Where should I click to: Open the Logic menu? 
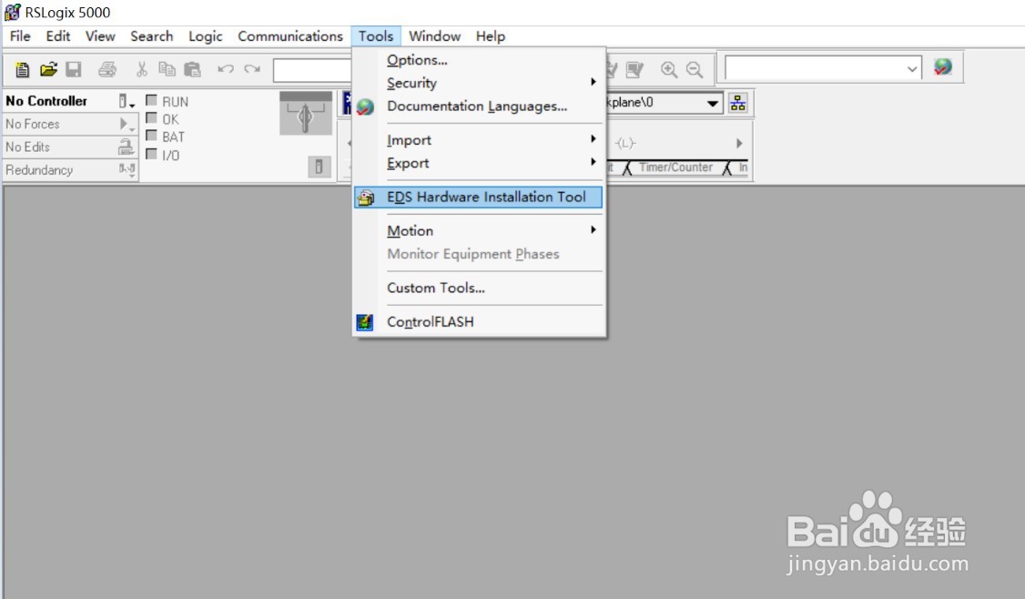pos(205,36)
